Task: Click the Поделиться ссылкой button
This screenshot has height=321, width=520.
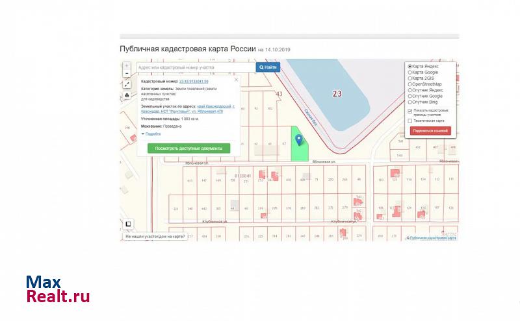Action: (x=431, y=130)
